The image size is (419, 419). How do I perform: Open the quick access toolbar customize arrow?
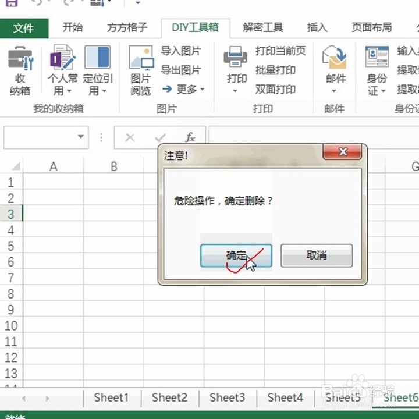tap(137, 3)
